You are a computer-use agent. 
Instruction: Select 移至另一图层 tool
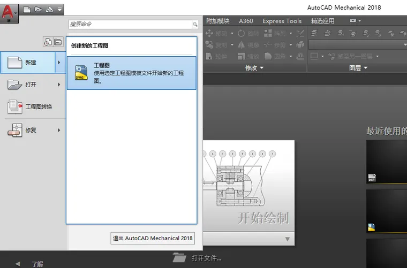pyautogui.click(x=350, y=56)
